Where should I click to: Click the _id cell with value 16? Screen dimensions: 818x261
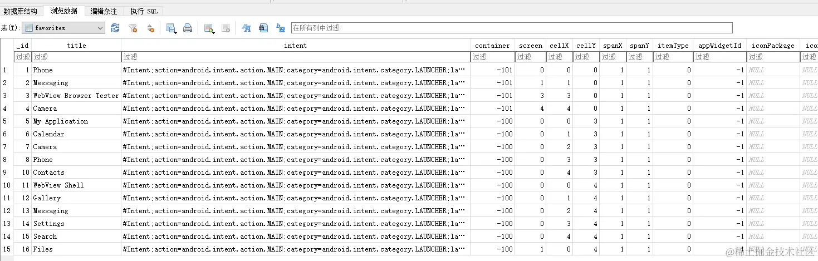tap(23, 249)
